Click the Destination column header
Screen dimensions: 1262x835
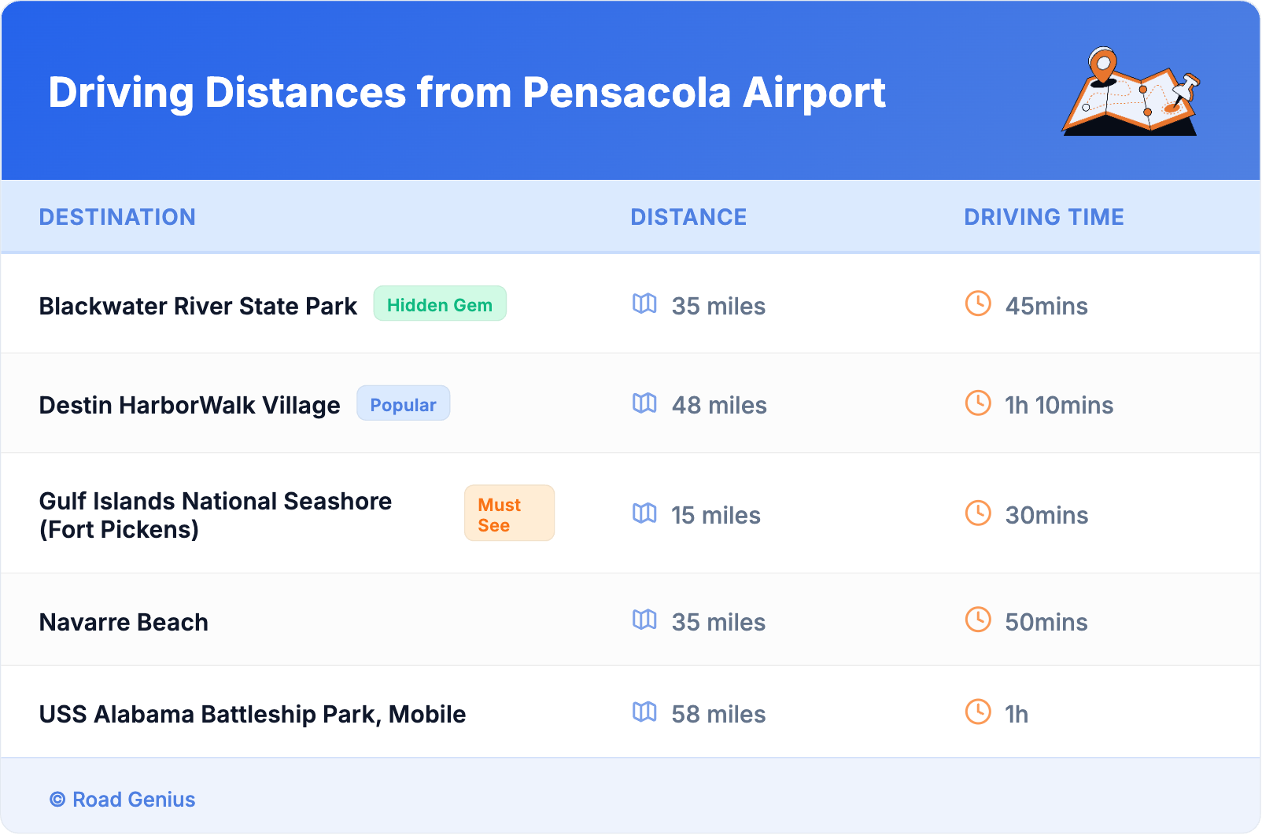coord(117,217)
